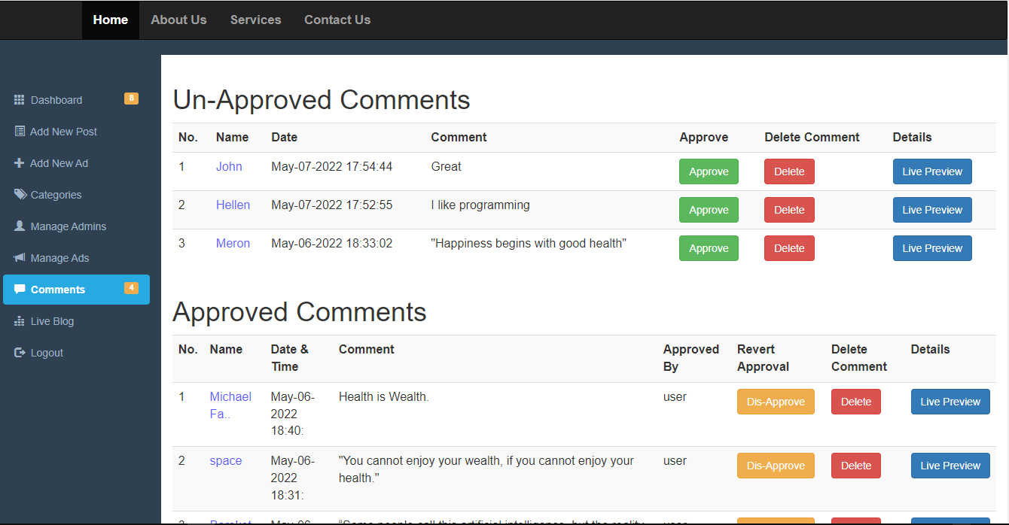Open Live Preview for Hellen's comment
Viewport: 1009px width, 525px height.
pyautogui.click(x=932, y=210)
